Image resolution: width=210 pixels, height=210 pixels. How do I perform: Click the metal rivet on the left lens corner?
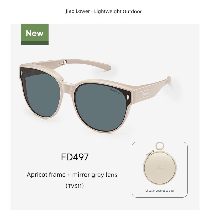click(22, 73)
